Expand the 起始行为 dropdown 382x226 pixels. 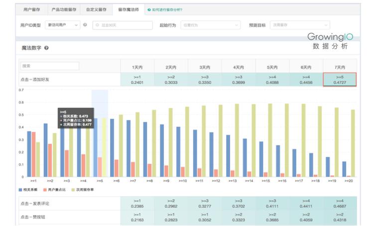[x=210, y=25]
